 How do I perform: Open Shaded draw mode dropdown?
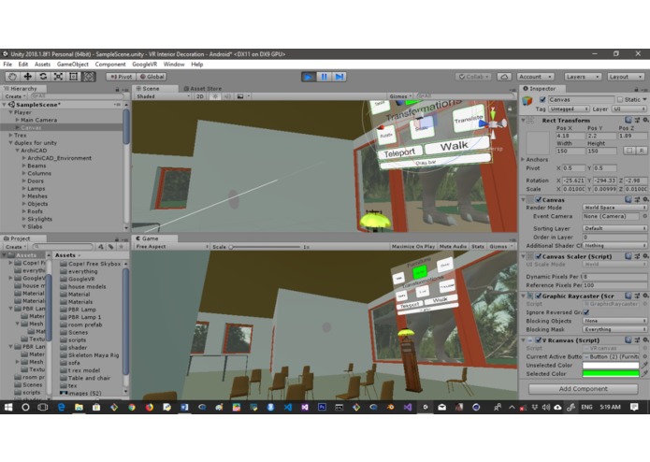(x=163, y=96)
